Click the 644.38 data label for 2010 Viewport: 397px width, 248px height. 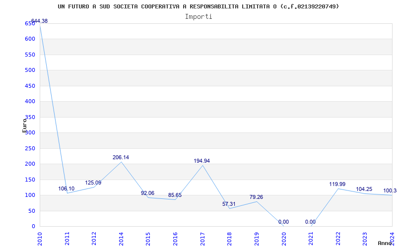39,21
